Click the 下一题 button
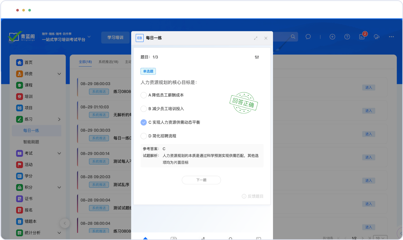This screenshot has height=240, width=403. [x=201, y=180]
